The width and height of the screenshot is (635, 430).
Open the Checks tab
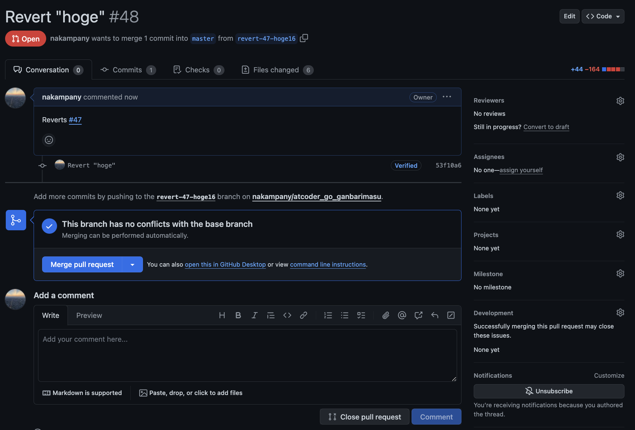pos(198,70)
